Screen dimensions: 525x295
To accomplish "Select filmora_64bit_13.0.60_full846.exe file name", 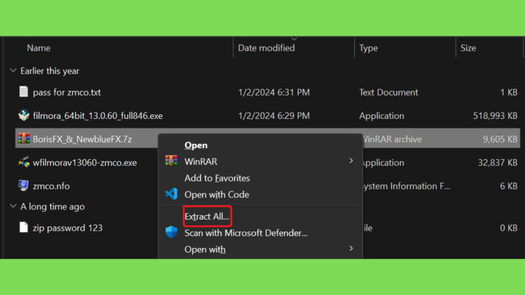I will [98, 116].
